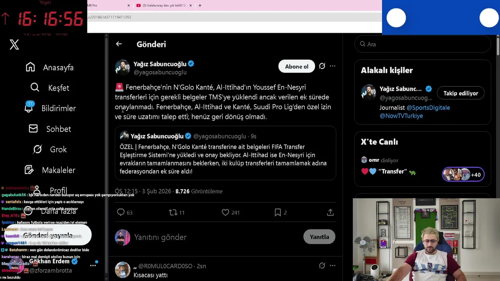Open more options beside Gökhan Erdem account

[x=93, y=265]
